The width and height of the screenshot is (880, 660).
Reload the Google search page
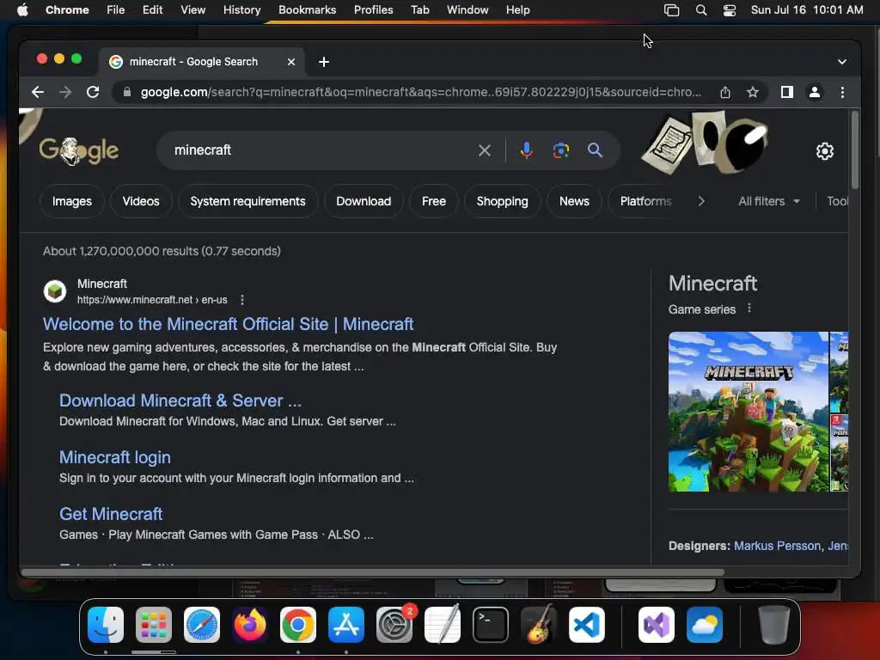pyautogui.click(x=93, y=92)
